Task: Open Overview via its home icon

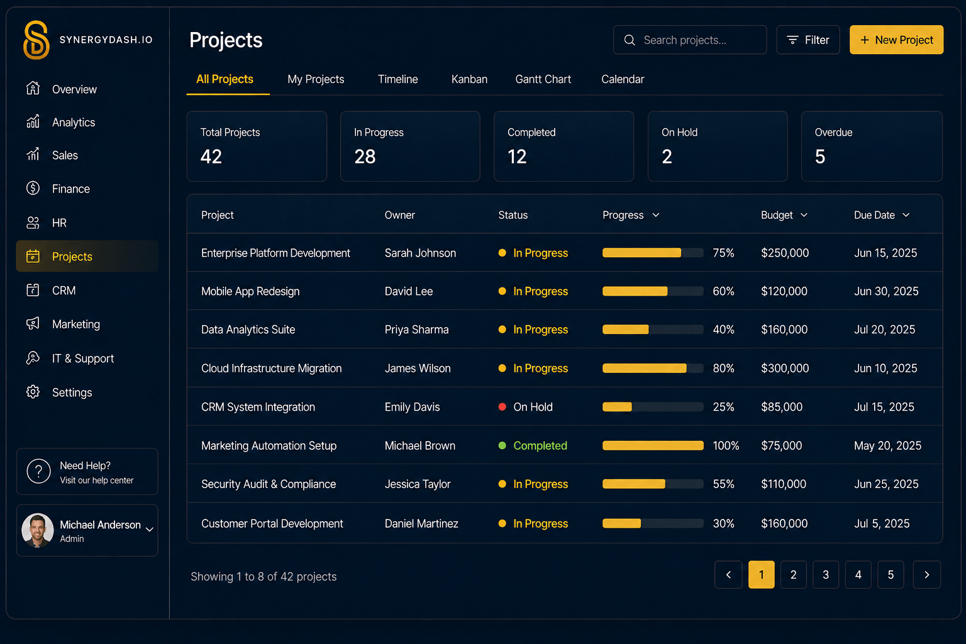Action: [33, 89]
